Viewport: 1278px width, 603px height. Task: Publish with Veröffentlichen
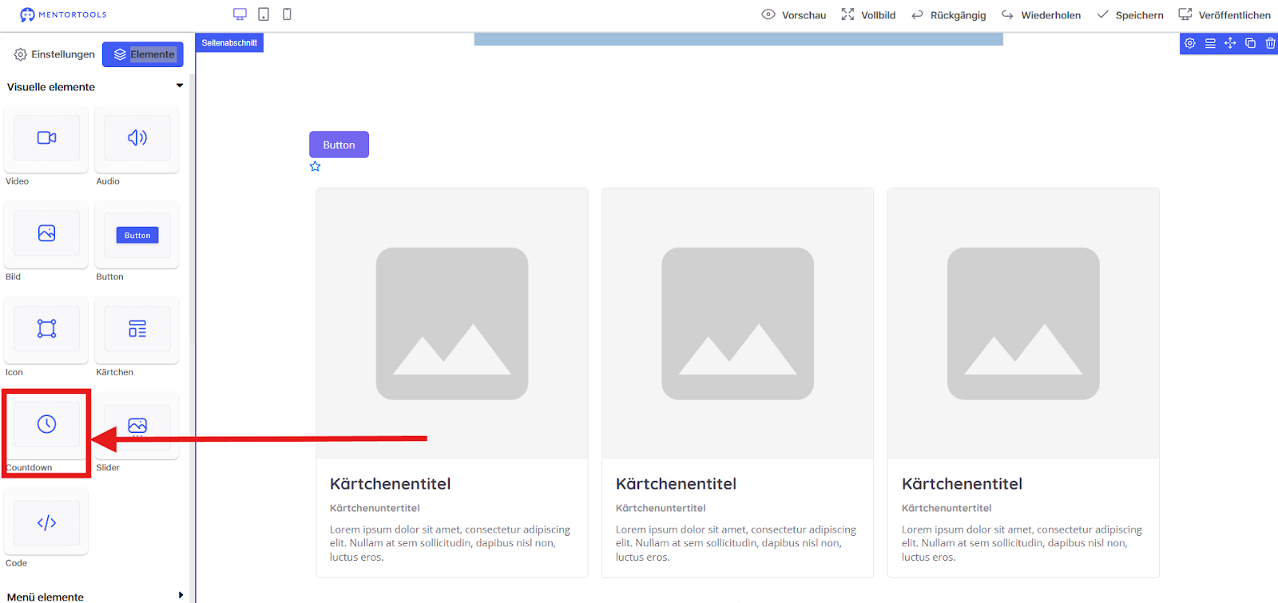(1224, 15)
